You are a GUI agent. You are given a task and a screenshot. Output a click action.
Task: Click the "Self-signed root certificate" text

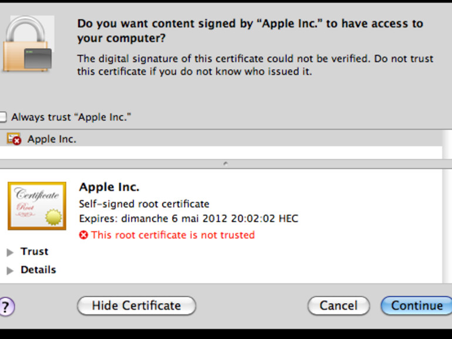pos(144,204)
